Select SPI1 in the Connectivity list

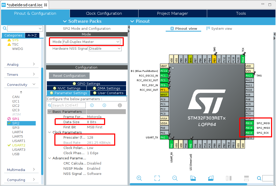pyautogui.click(x=16, y=118)
